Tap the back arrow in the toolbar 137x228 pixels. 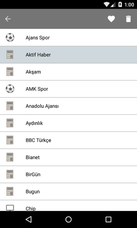[8, 19]
